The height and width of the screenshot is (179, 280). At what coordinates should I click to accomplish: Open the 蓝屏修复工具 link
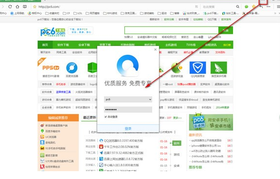point(64,92)
